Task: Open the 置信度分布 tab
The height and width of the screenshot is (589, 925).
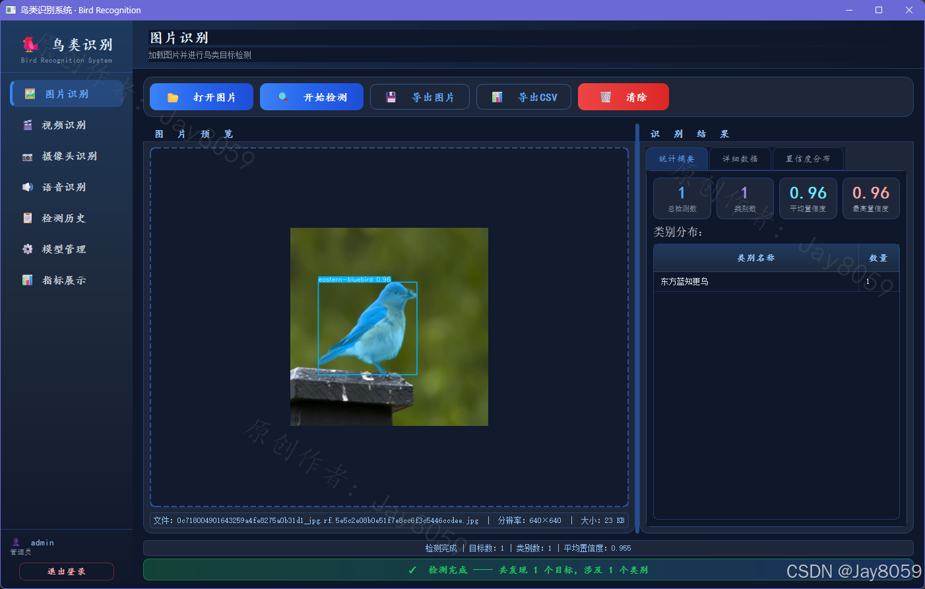Action: point(808,158)
